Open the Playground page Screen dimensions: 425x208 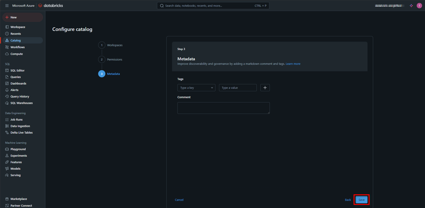tap(18, 149)
